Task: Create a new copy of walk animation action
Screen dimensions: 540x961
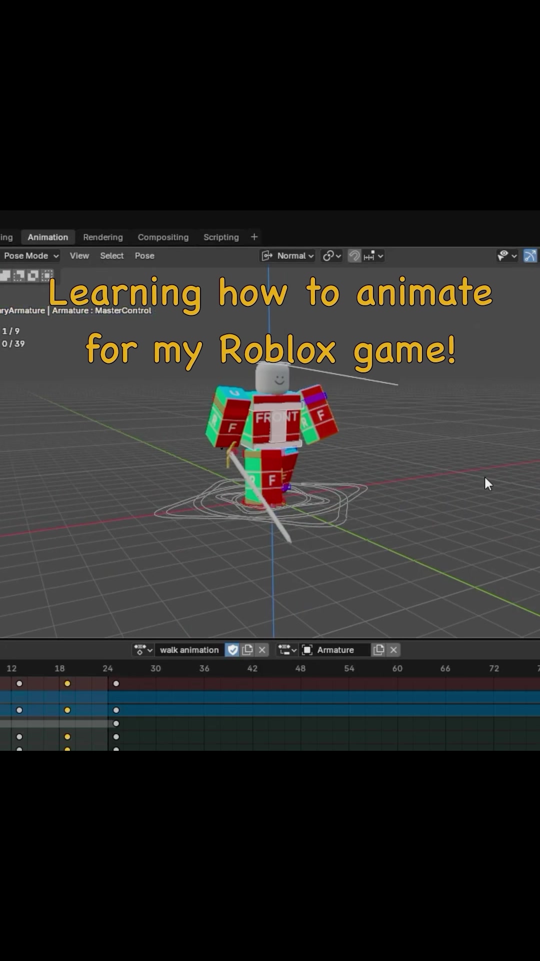Action: click(247, 650)
